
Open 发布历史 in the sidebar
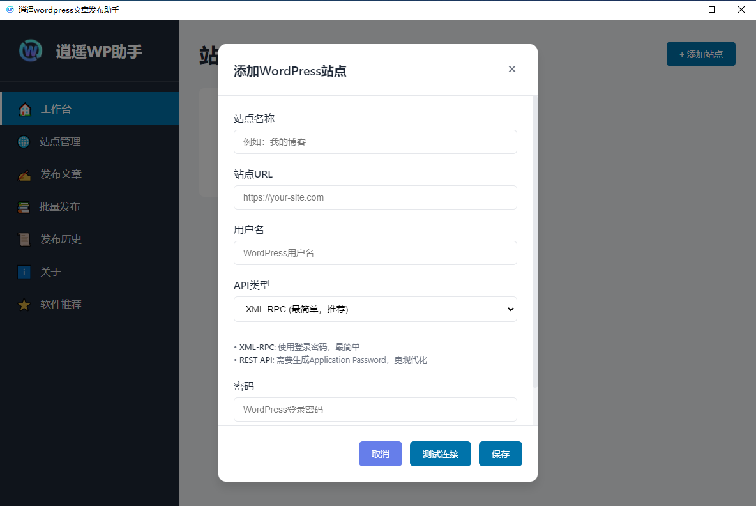[89, 239]
